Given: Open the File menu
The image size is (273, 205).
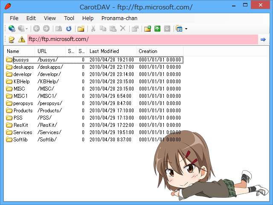Looking at the screenshot, I should (x=14, y=18).
